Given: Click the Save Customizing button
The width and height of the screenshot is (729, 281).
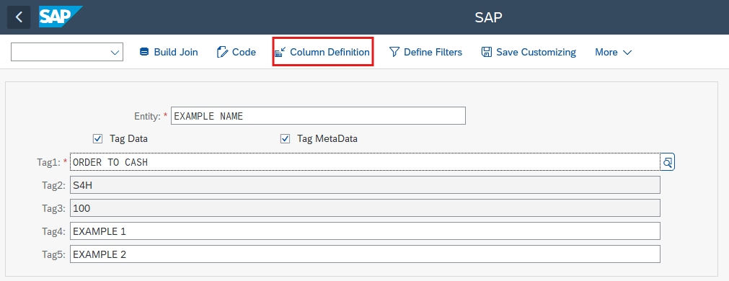Looking at the screenshot, I should coord(529,52).
